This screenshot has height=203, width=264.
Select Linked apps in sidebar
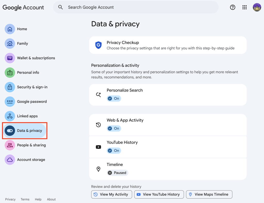pos(27,116)
